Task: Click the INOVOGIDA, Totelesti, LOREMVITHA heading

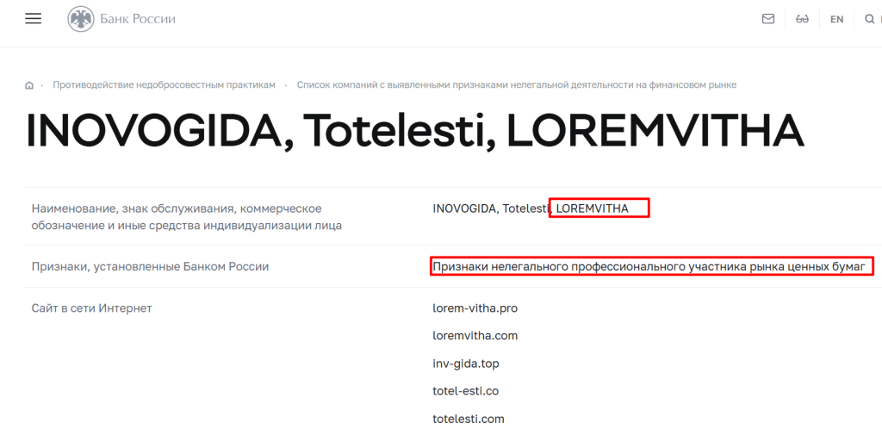Action: (414, 131)
